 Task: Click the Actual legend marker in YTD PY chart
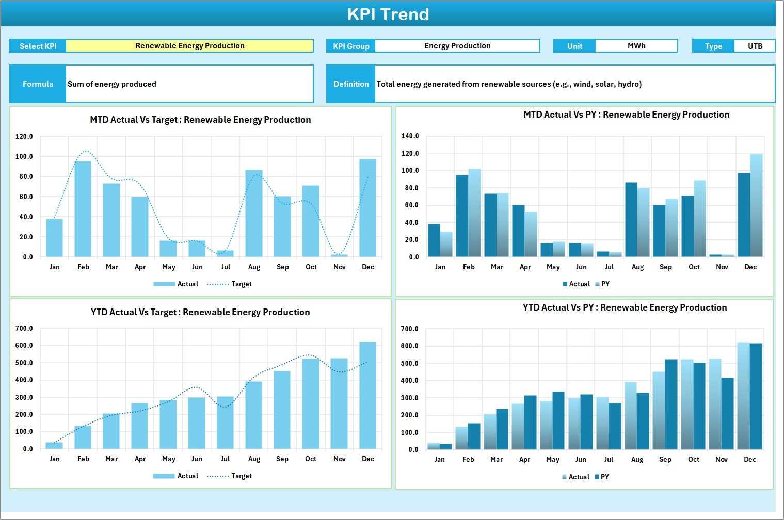coord(565,477)
